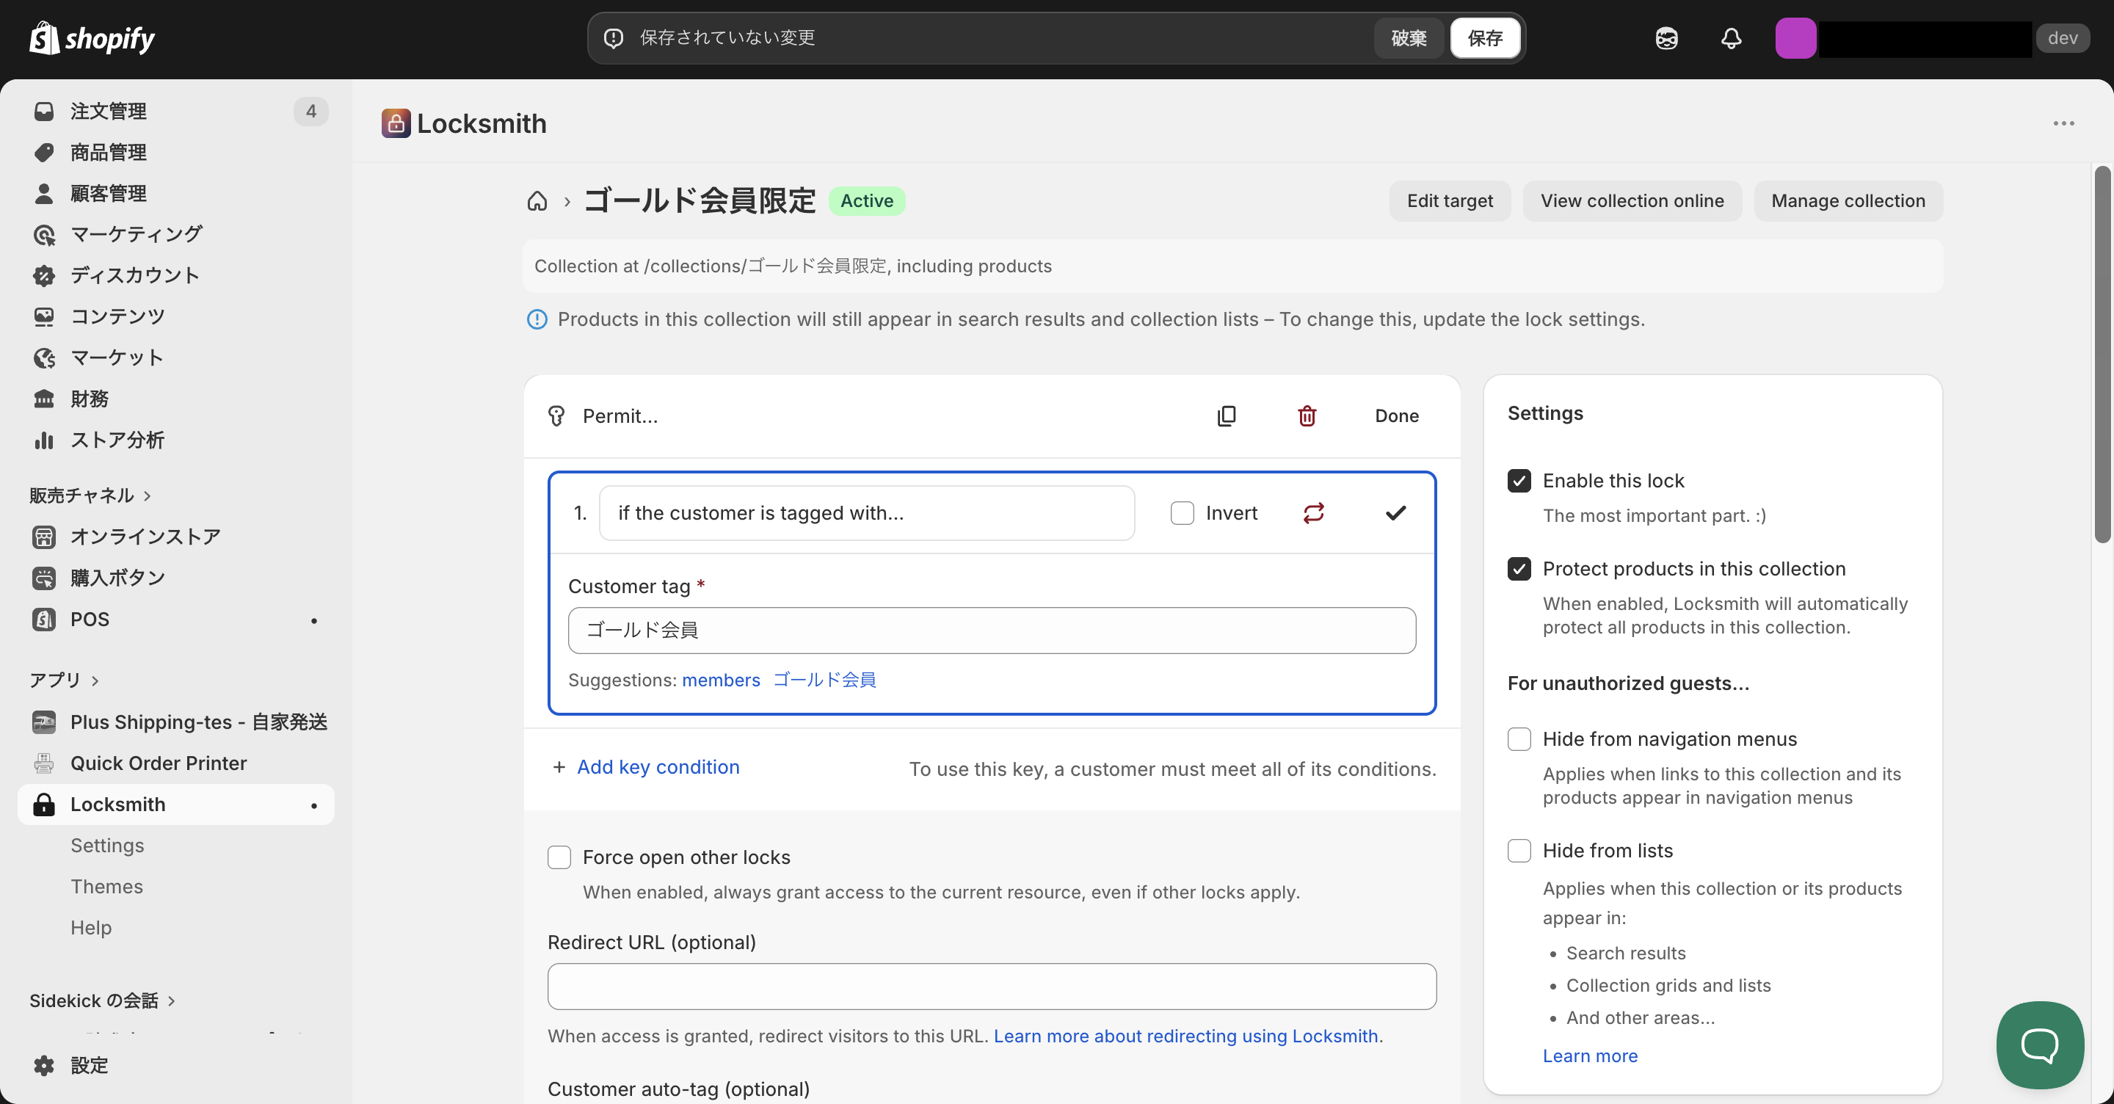Open 注文管理 in the sidebar
The width and height of the screenshot is (2114, 1104).
(175, 111)
